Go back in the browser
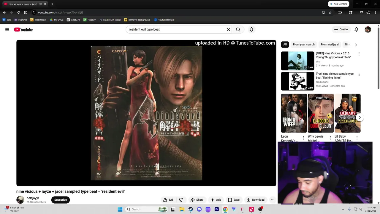The height and width of the screenshot is (214, 380). point(4,12)
